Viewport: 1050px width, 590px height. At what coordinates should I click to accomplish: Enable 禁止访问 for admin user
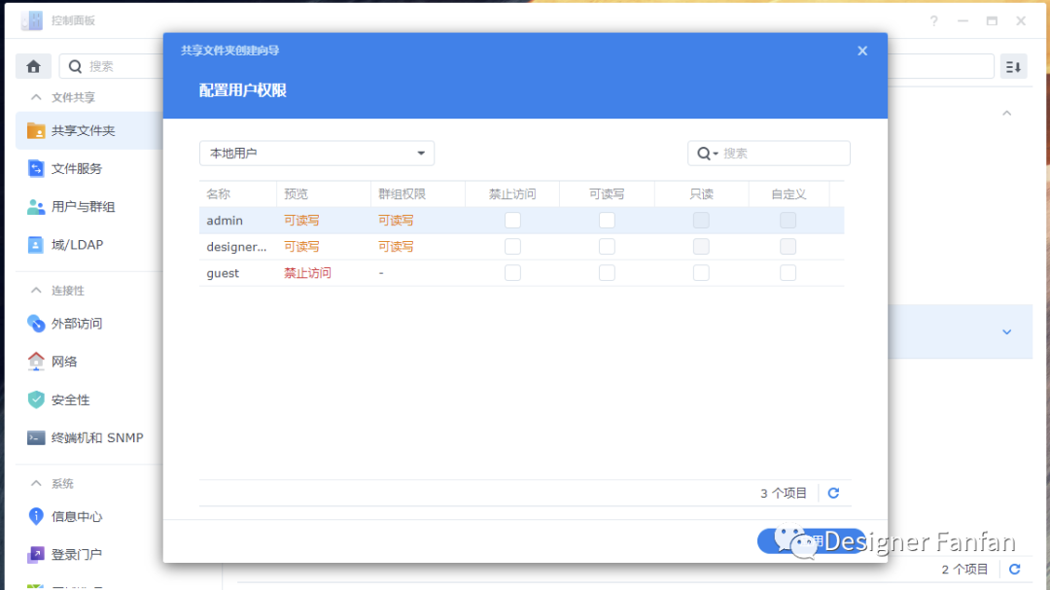pos(512,220)
